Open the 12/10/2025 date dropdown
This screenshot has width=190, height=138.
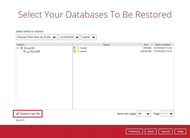[x=69, y=37]
